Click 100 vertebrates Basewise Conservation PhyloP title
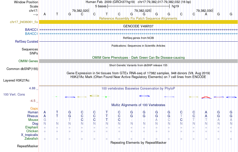 pyautogui.click(x=138, y=89)
